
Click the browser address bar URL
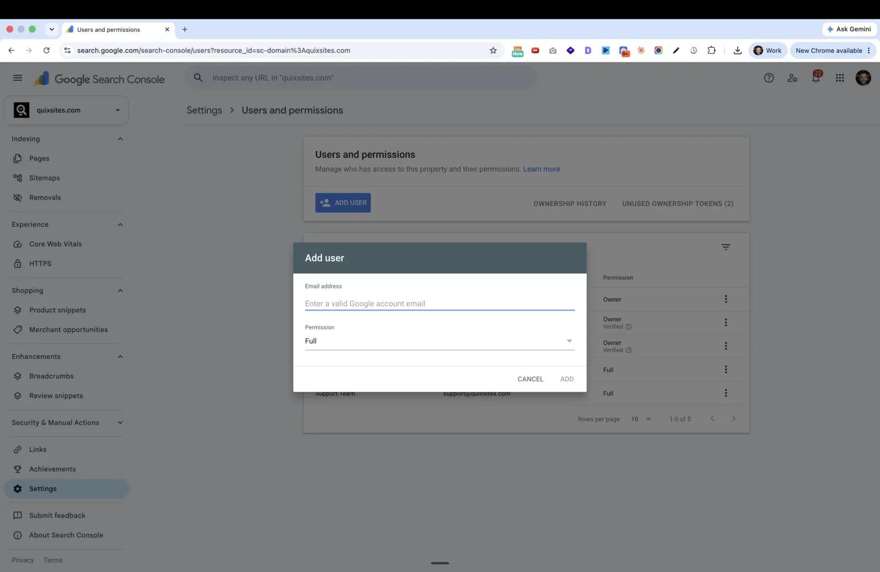pos(213,50)
